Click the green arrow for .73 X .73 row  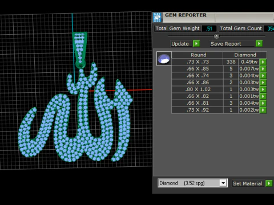(x=263, y=62)
